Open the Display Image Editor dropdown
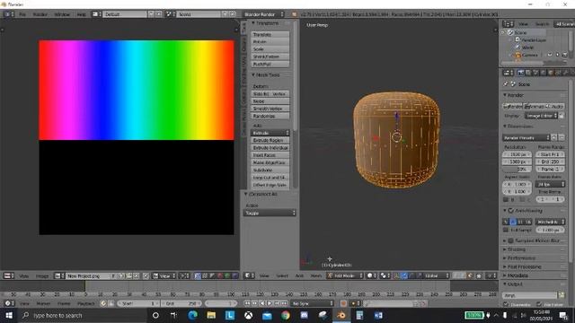 [x=541, y=116]
